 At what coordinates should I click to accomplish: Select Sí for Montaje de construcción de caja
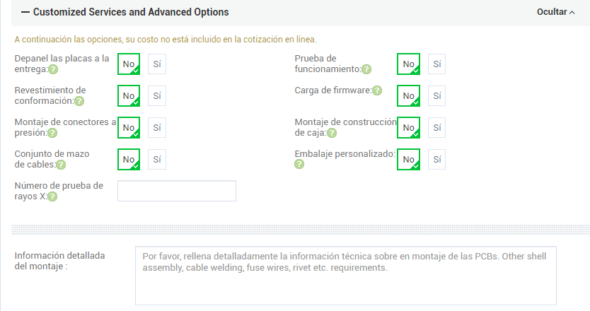pos(436,127)
